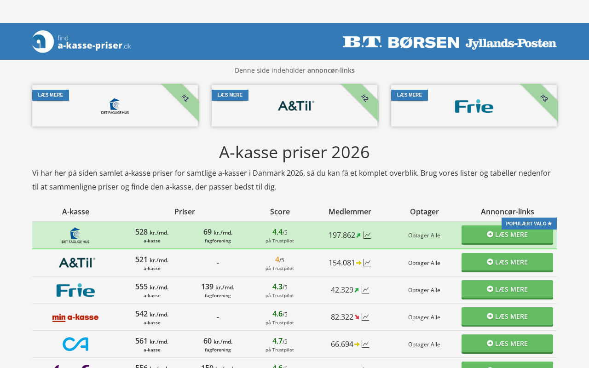Open member chart icon for Frie row
The width and height of the screenshot is (589, 368).
tap(365, 290)
